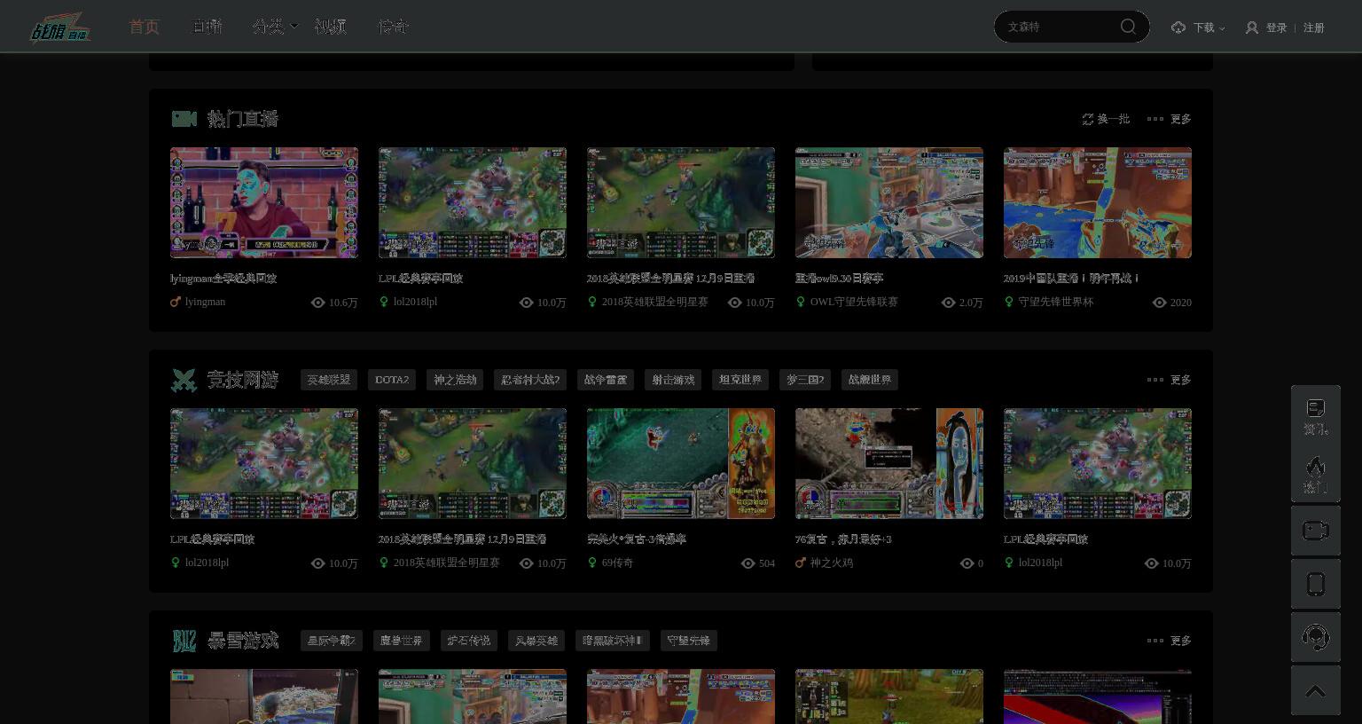Screen dimensions: 1362x724
Task: Click the 战旗 site logo
Action: [60, 27]
